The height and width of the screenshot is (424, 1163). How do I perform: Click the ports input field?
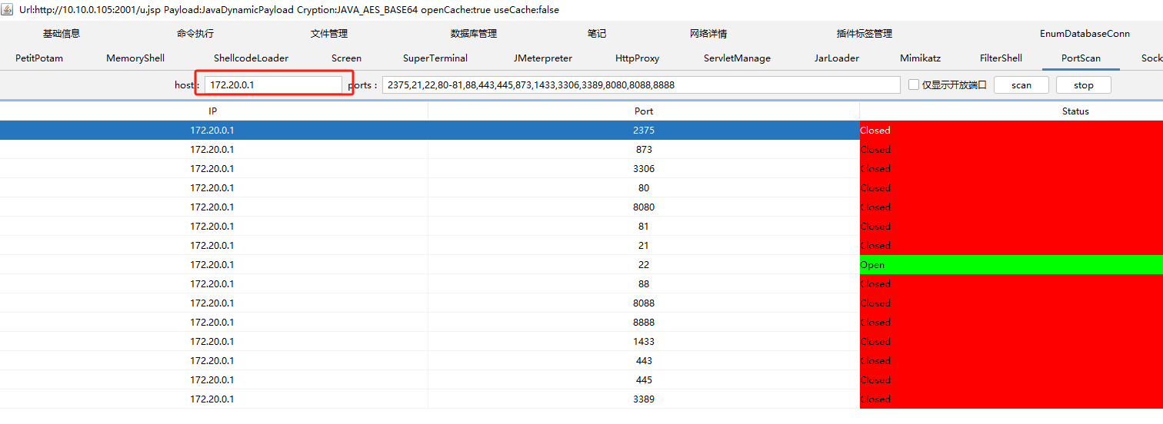641,84
